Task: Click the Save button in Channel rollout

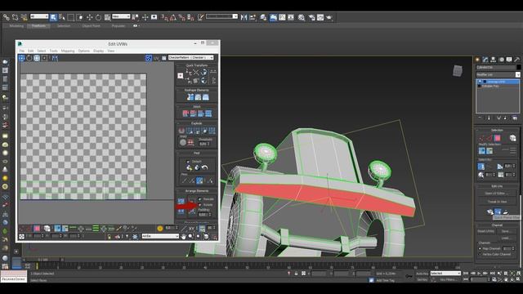Action: (506, 231)
